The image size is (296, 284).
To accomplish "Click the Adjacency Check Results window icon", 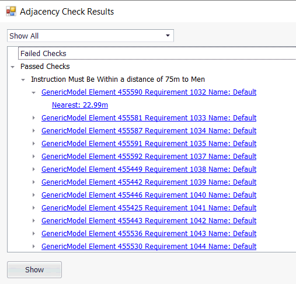I will [11, 12].
